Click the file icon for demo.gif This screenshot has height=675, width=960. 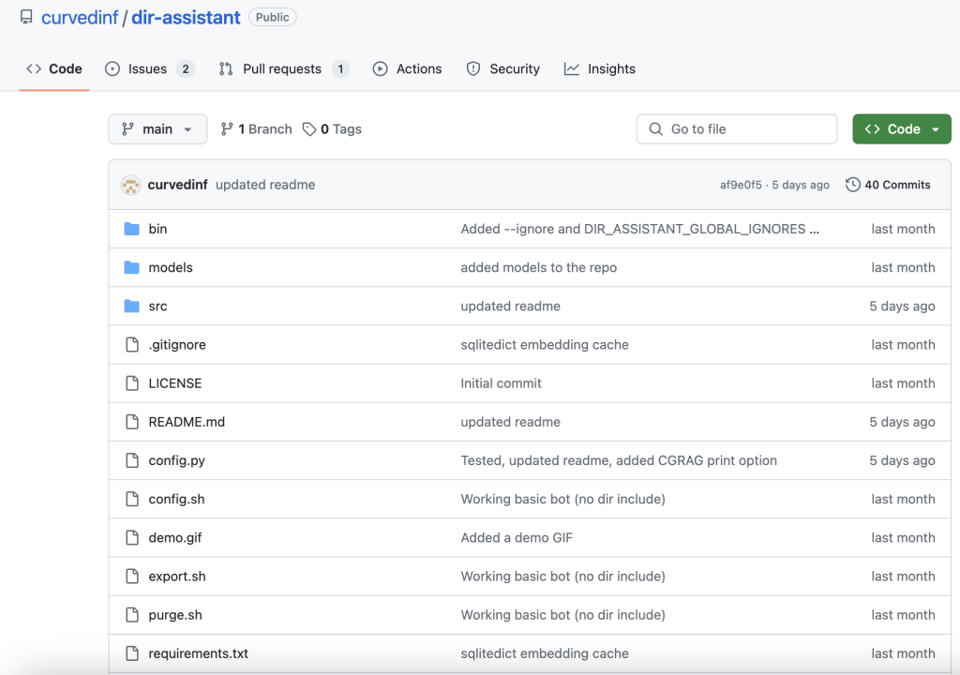131,538
